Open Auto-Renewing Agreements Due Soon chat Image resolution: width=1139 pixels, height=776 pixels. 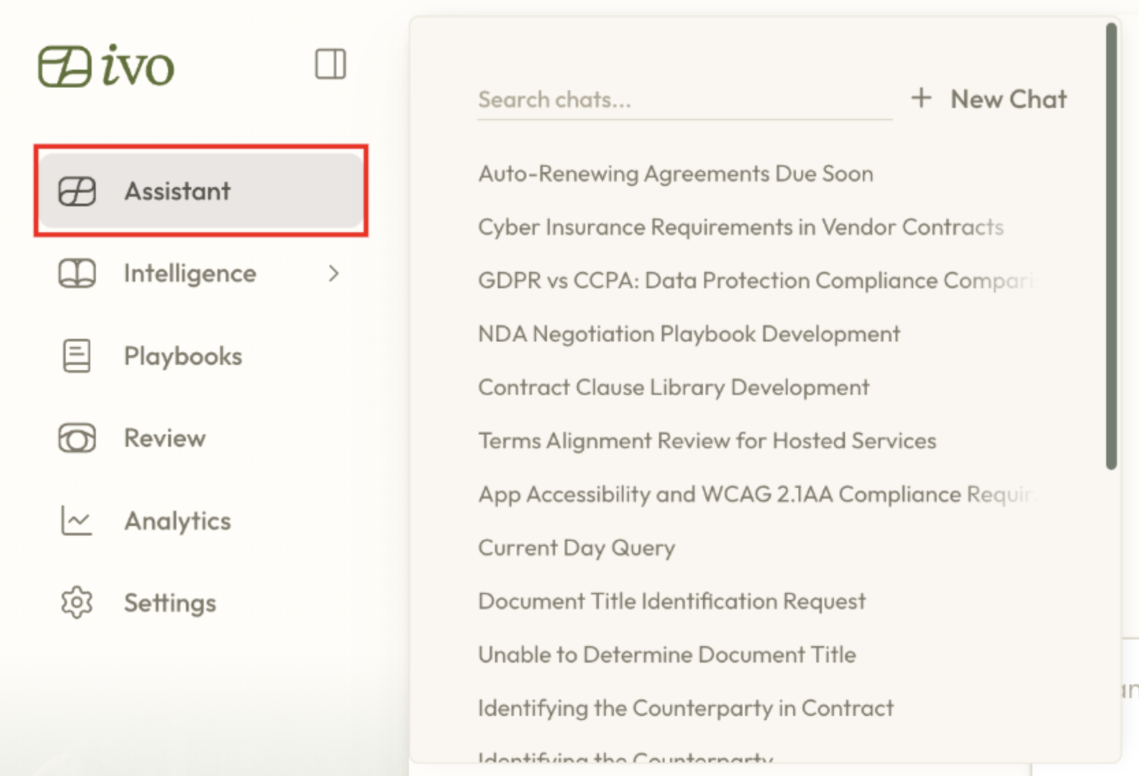click(x=675, y=174)
